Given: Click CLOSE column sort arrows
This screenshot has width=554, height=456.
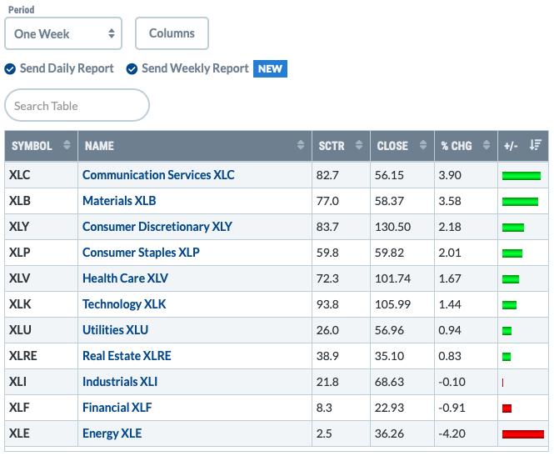Looking at the screenshot, I should (x=422, y=145).
